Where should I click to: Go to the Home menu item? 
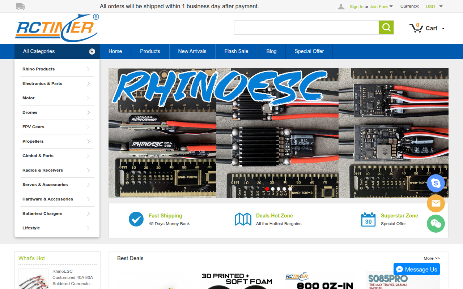pyautogui.click(x=115, y=51)
